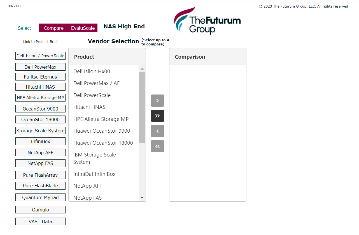The height and width of the screenshot is (235, 359).
Task: Select NetApp AFF in Product list
Action: tap(104, 186)
